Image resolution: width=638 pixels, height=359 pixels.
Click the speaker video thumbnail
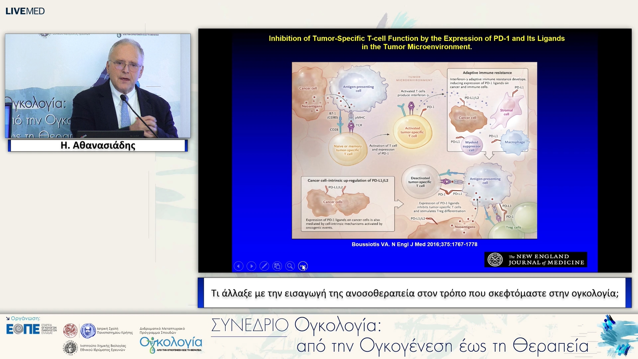(x=98, y=86)
